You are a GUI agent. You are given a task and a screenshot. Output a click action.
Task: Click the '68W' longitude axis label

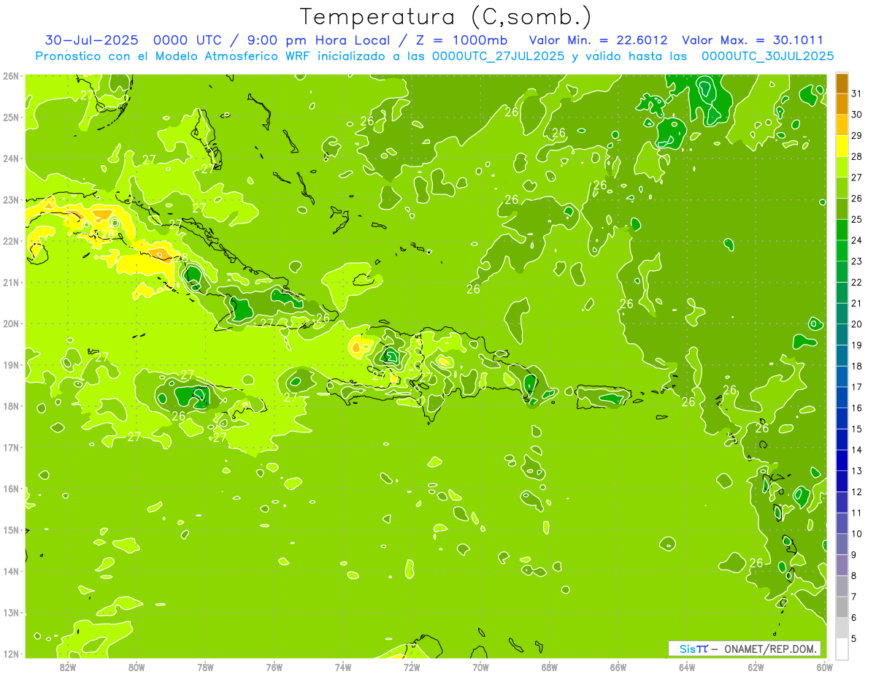[550, 667]
